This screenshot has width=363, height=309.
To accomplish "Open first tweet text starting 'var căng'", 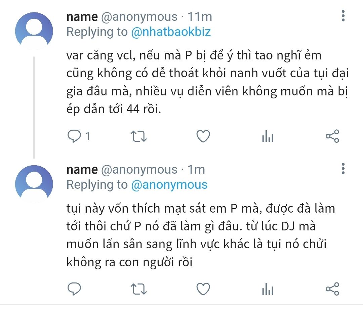I will click(207, 82).
